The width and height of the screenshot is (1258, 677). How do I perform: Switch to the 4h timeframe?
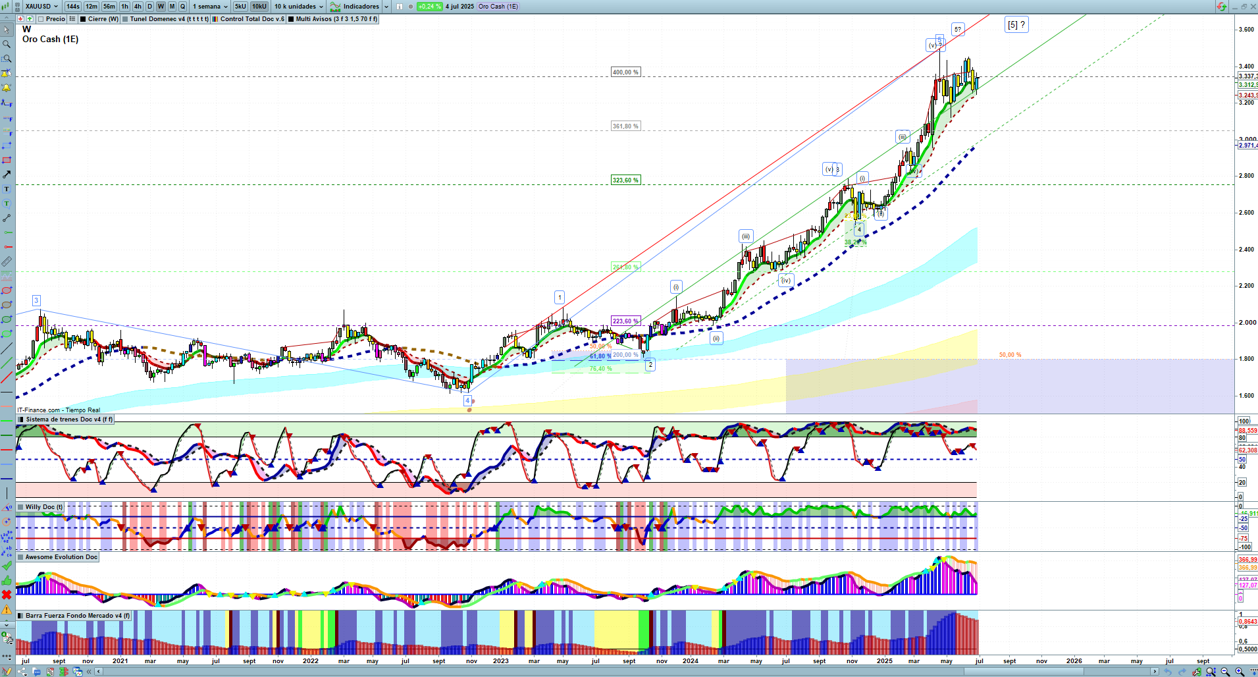(138, 7)
